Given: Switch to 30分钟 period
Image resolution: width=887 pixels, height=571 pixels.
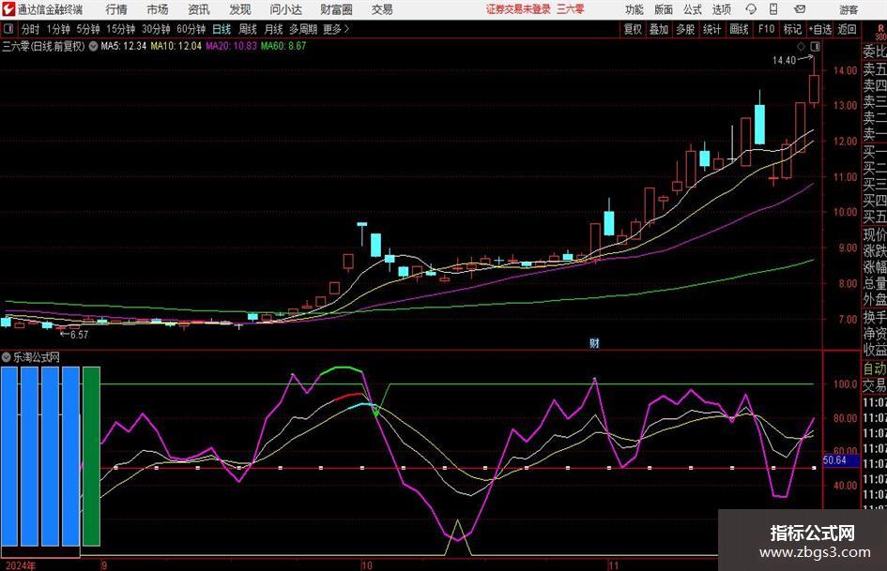Looking at the screenshot, I should [x=156, y=29].
